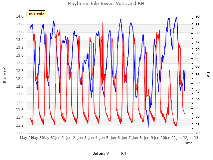The image size is (213, 160).
Task: Click the Jun 13 date label
Action: point(193,138)
